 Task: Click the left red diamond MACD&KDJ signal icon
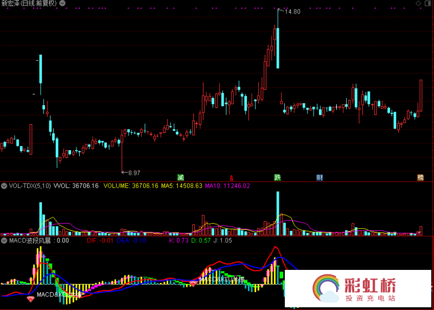(x=30, y=299)
